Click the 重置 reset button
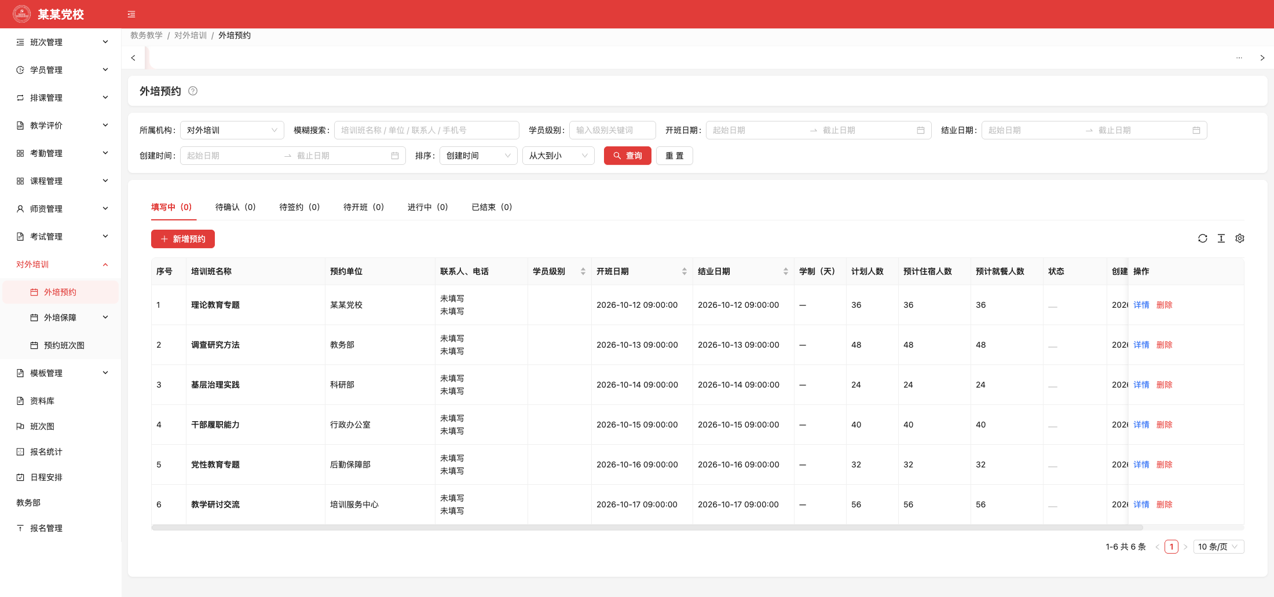1274x597 pixels. pos(674,156)
